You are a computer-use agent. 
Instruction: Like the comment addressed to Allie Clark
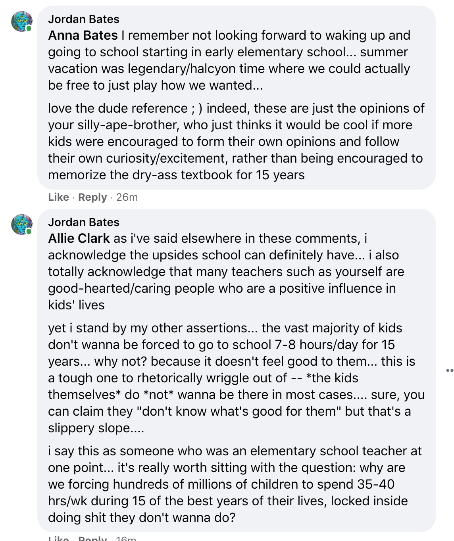coord(58,538)
